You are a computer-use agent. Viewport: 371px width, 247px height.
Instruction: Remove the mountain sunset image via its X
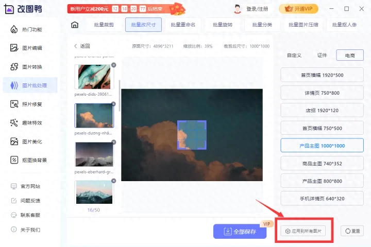(x=114, y=181)
